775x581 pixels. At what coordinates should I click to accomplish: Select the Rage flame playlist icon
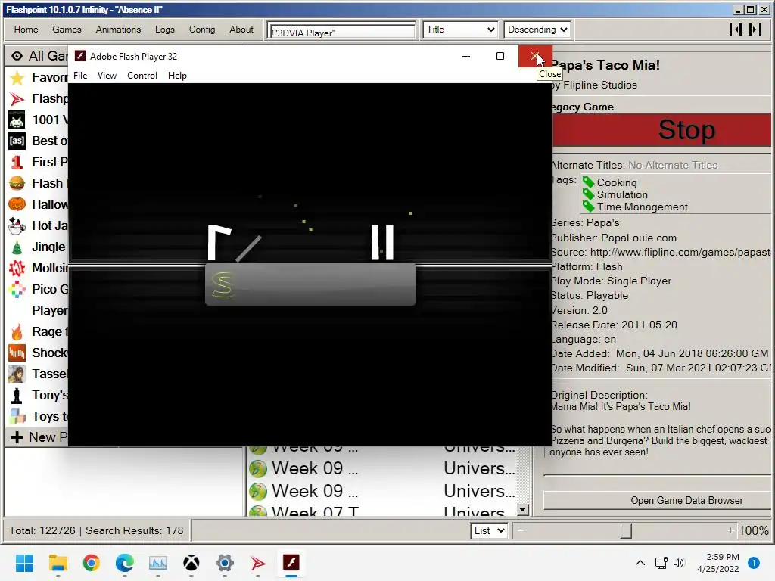point(17,331)
